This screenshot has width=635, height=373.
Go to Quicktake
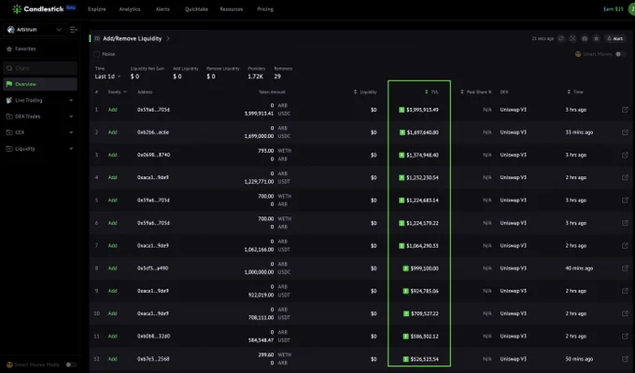coord(196,9)
